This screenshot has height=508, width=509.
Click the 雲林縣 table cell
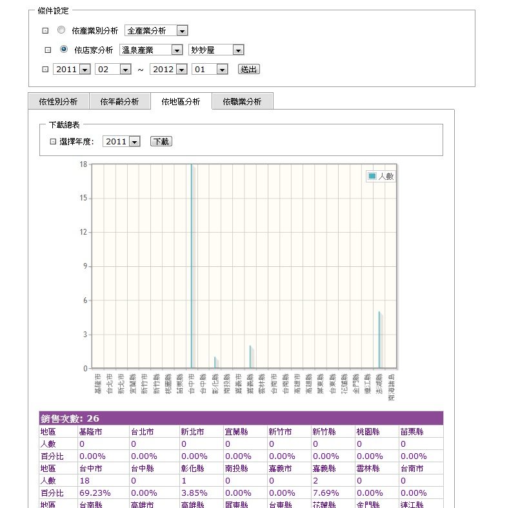(x=377, y=469)
